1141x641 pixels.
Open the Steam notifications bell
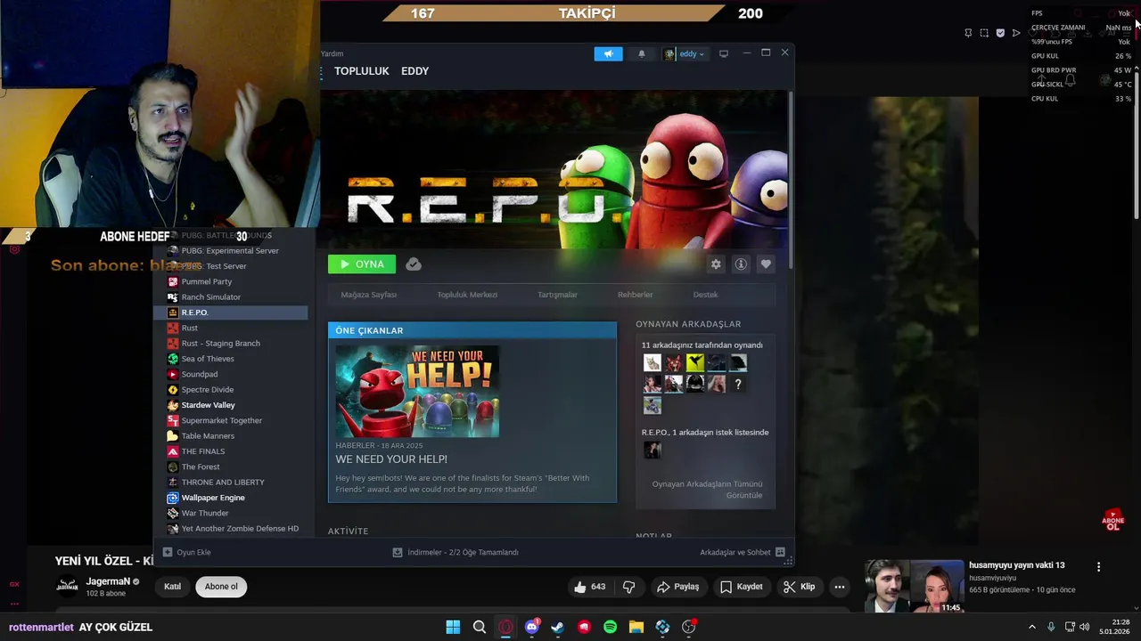pyautogui.click(x=641, y=53)
